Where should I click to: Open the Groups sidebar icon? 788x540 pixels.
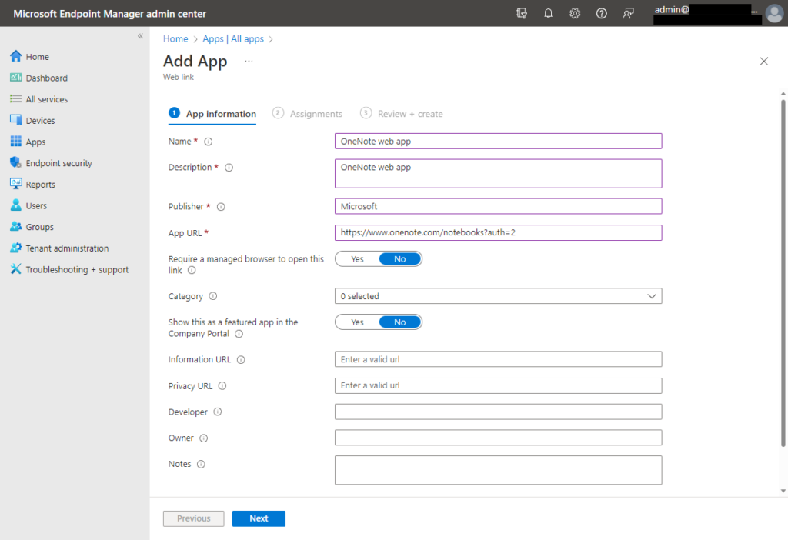[x=16, y=227]
